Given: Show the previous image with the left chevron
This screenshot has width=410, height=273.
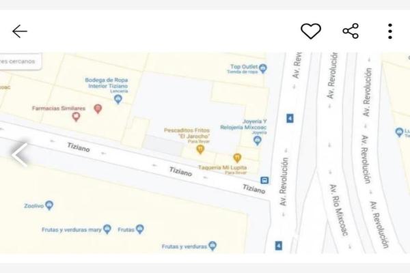Looking at the screenshot, I should click(20, 155).
